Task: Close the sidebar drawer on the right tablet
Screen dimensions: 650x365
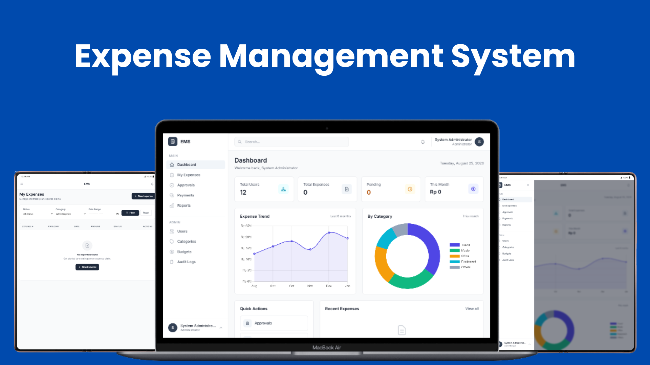Action: 528,185
